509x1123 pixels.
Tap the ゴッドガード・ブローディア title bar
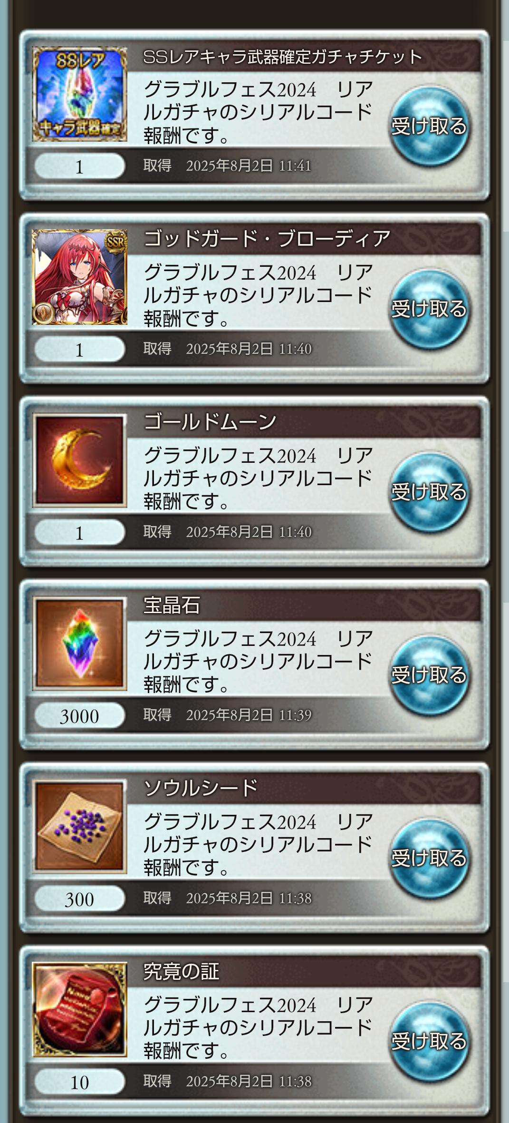pos(304,239)
